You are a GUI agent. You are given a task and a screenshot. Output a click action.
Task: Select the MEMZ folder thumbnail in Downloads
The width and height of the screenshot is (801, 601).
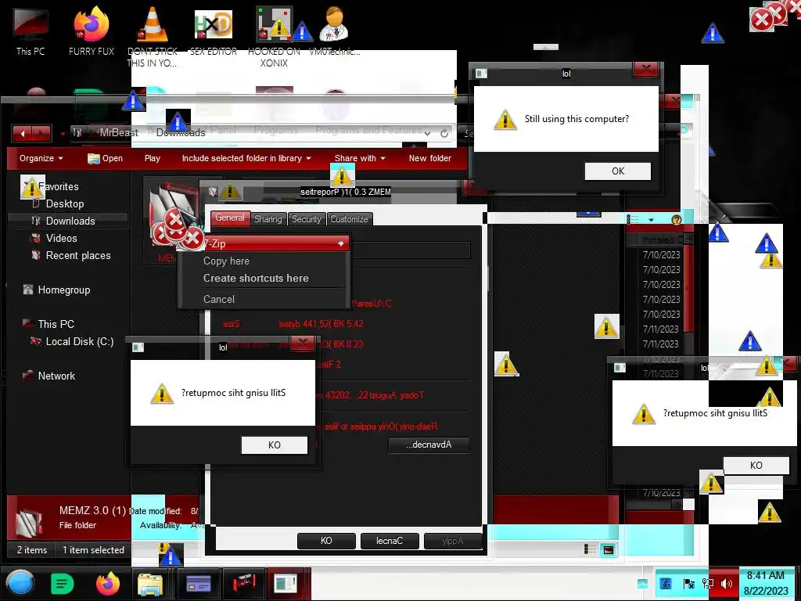pyautogui.click(x=173, y=220)
